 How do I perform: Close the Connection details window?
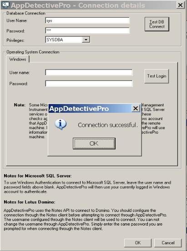coord(180,5)
